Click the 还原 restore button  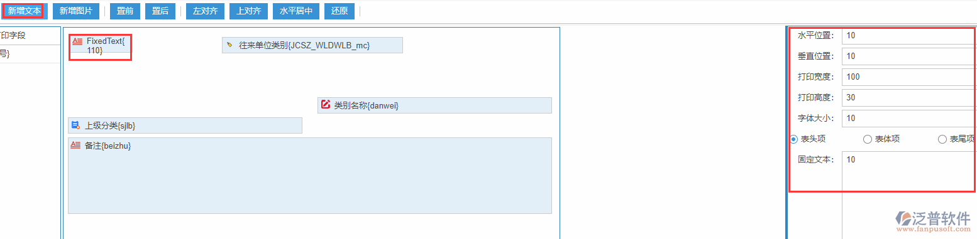(x=339, y=11)
